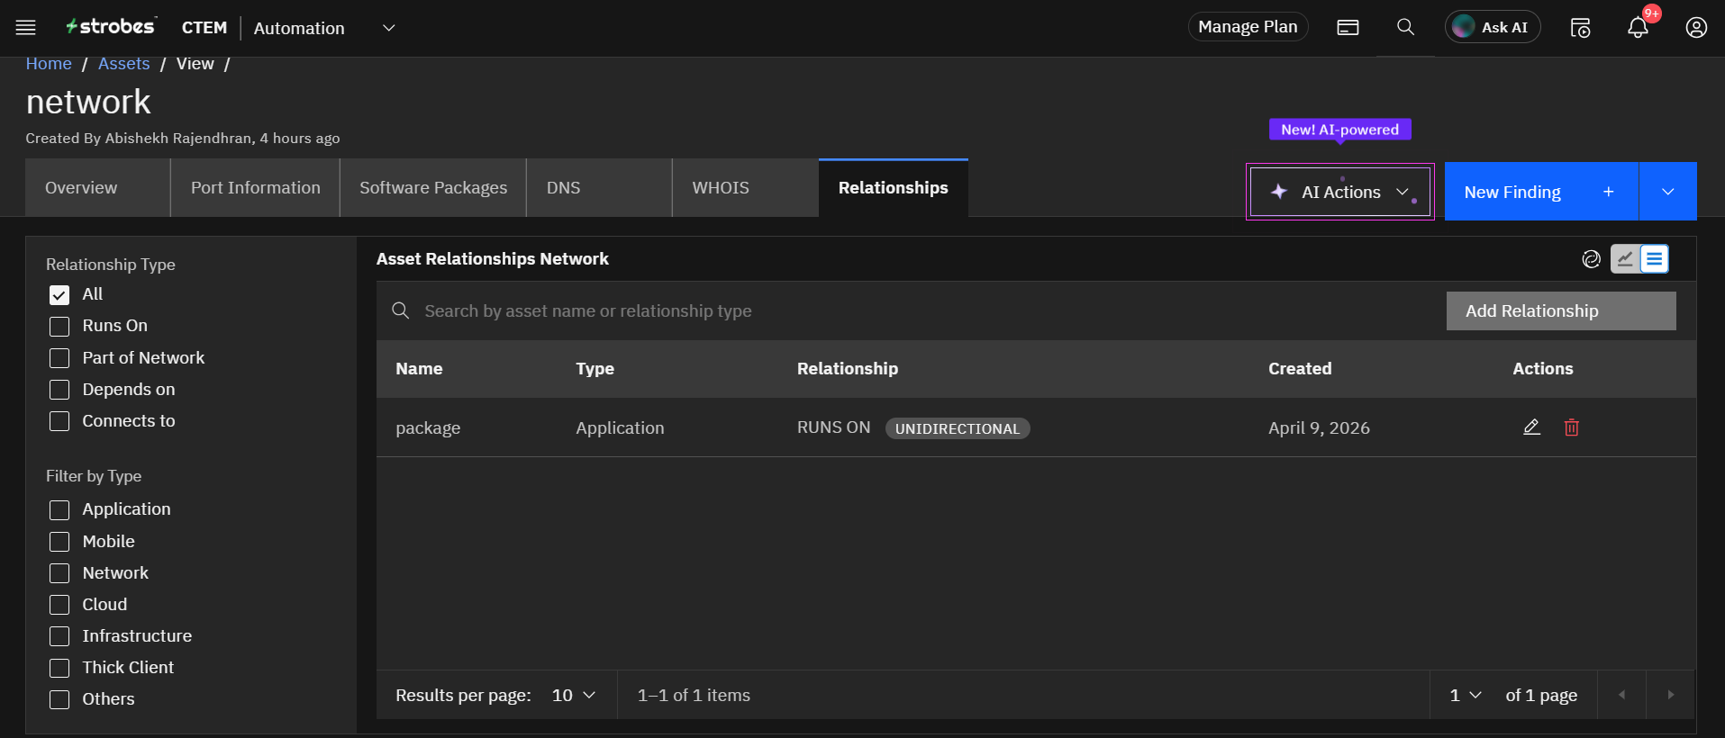Enable the Cloud type filter
1725x738 pixels.
click(x=59, y=605)
